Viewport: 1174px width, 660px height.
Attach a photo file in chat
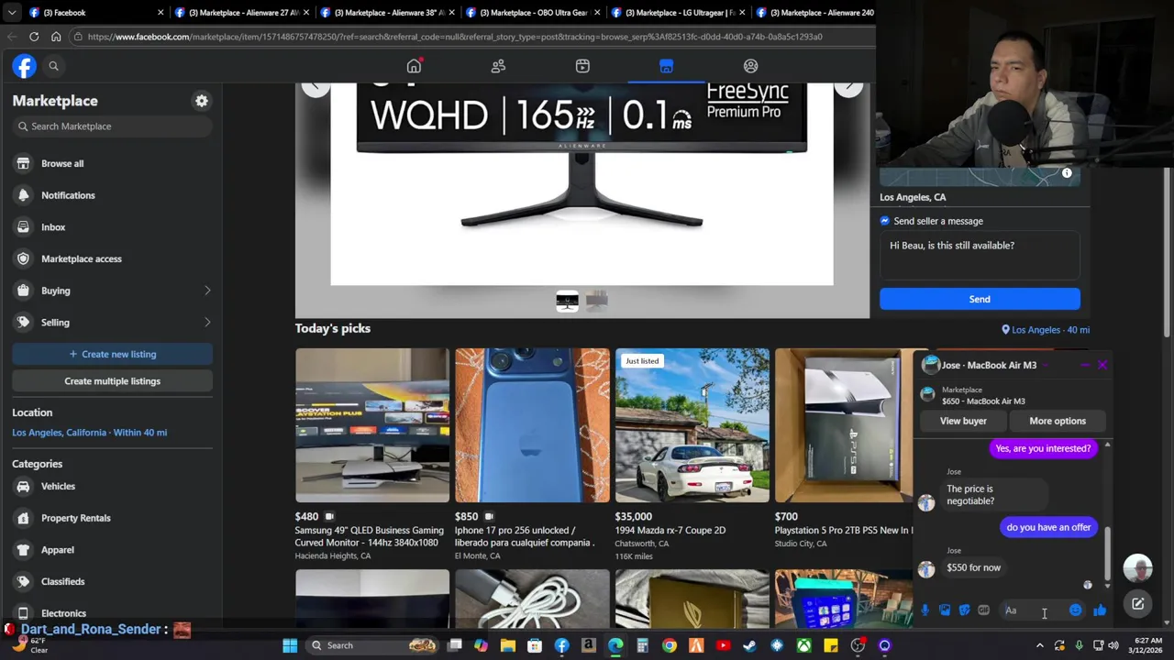pyautogui.click(x=945, y=610)
